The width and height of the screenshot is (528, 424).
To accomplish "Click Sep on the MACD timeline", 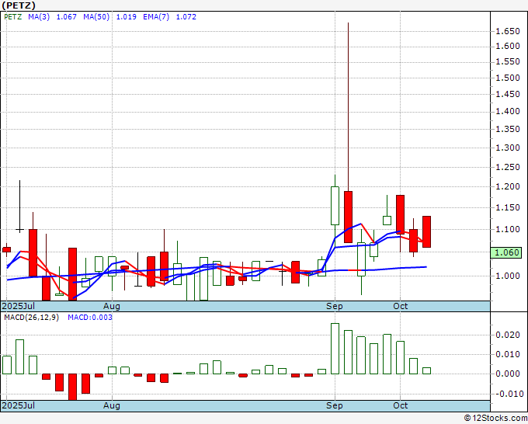I will [335, 405].
